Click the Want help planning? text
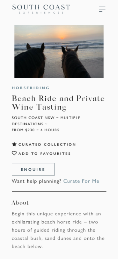118x259 pixels. pos(36,181)
